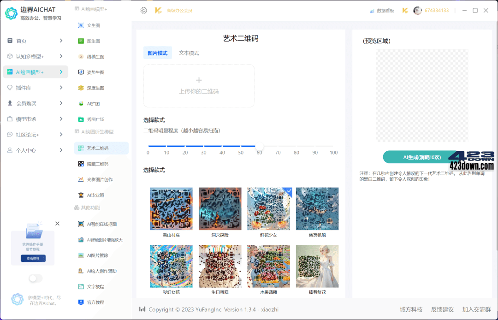Click the user avatar next to 674334133
Screen dimensions: 498x320
pyautogui.click(x=417, y=11)
